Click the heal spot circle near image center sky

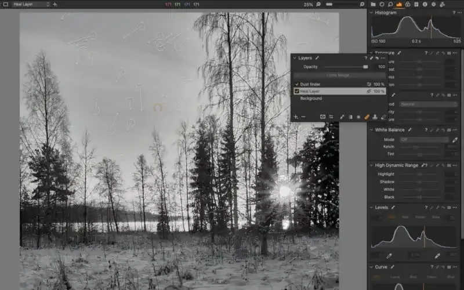pos(158,107)
